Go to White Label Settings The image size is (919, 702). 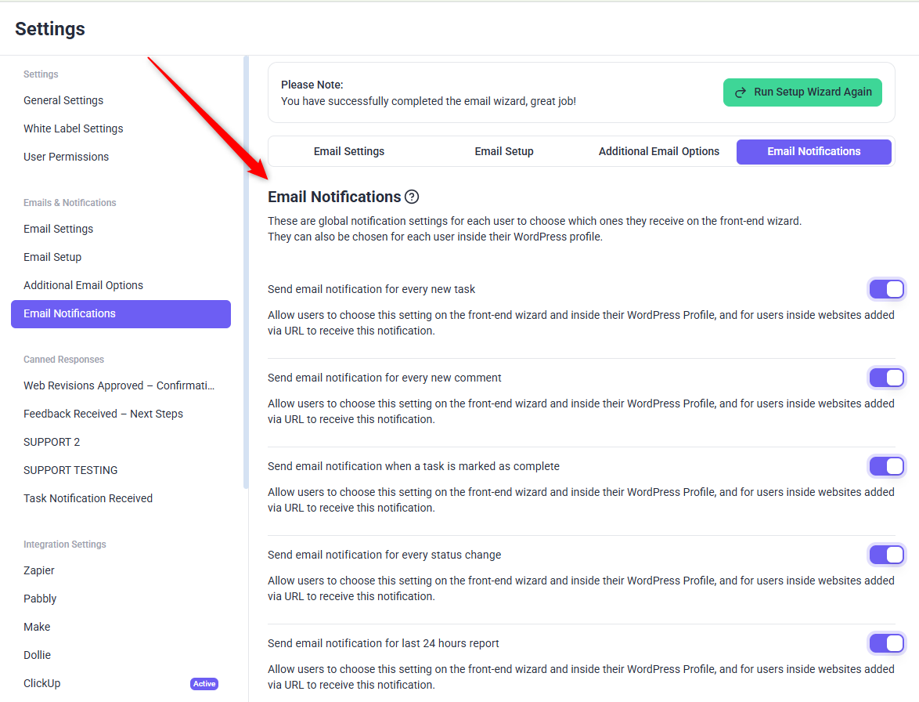point(74,128)
